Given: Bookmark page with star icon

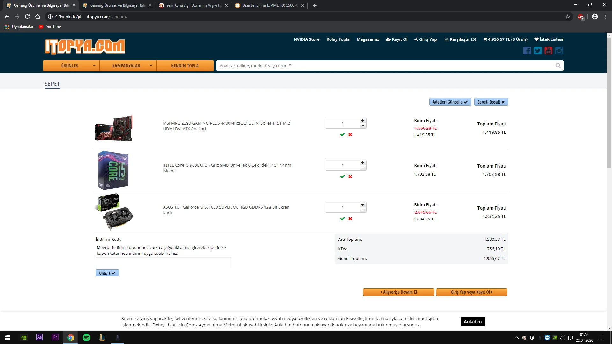Looking at the screenshot, I should click(568, 17).
